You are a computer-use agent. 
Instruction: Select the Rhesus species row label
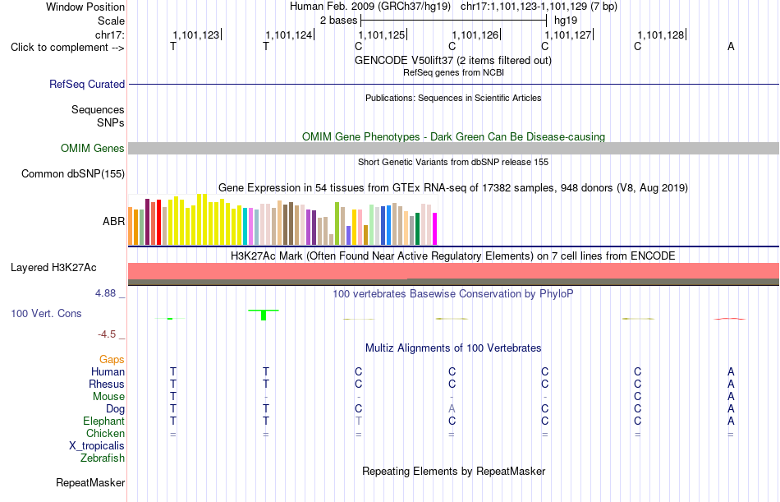click(107, 385)
